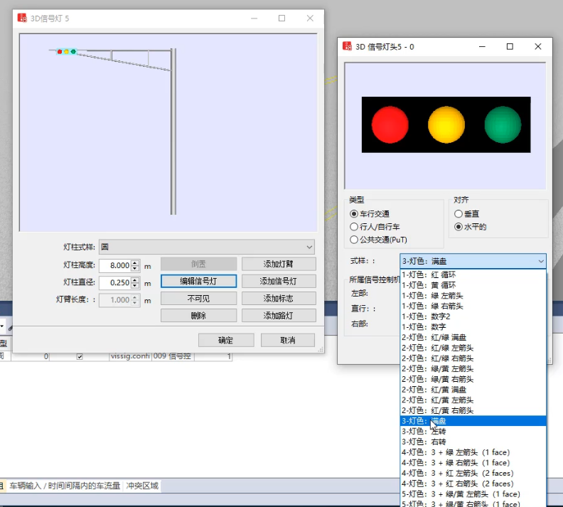This screenshot has height=507, width=563.
Task: Select '2-灯色: 红/绿 右箭头' option
Action: coord(473,358)
